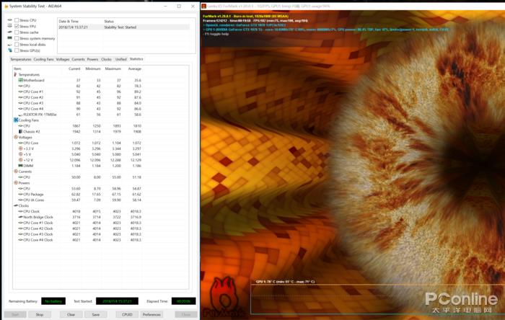Enable the Stress GPU(s) checkbox
The width and height of the screenshot is (505, 320).
click(17, 50)
